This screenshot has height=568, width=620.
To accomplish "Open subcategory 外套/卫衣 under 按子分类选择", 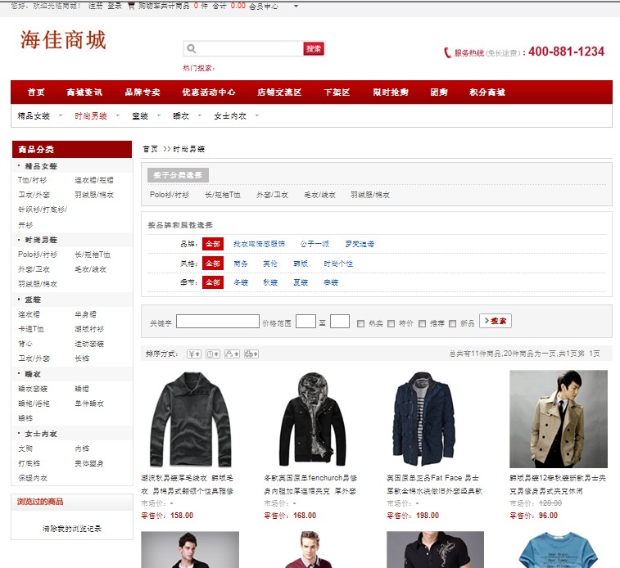I will (x=272, y=195).
